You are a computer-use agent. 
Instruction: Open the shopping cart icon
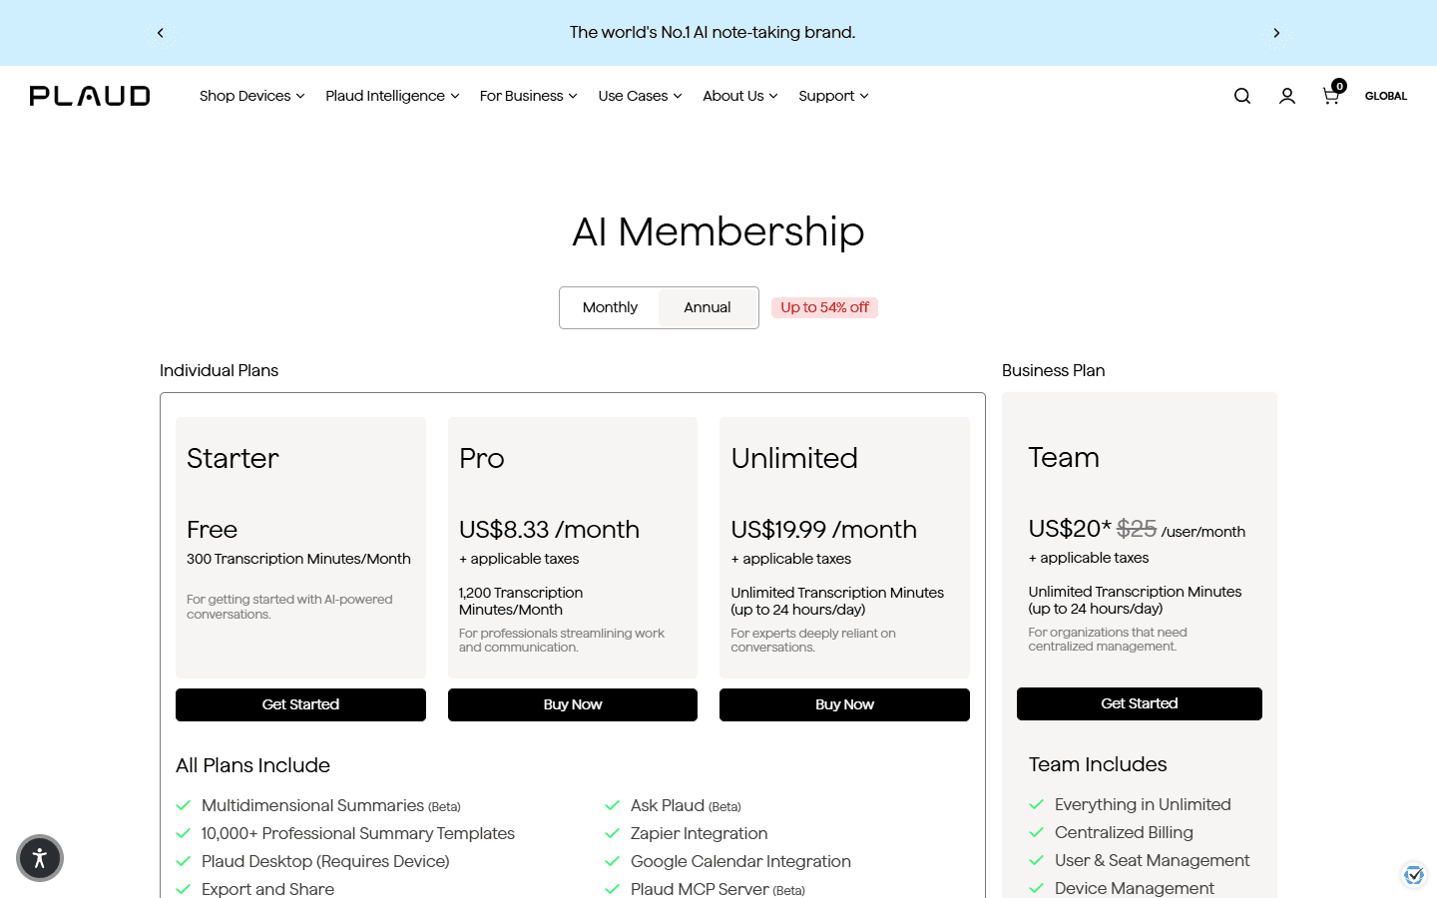point(1331,96)
